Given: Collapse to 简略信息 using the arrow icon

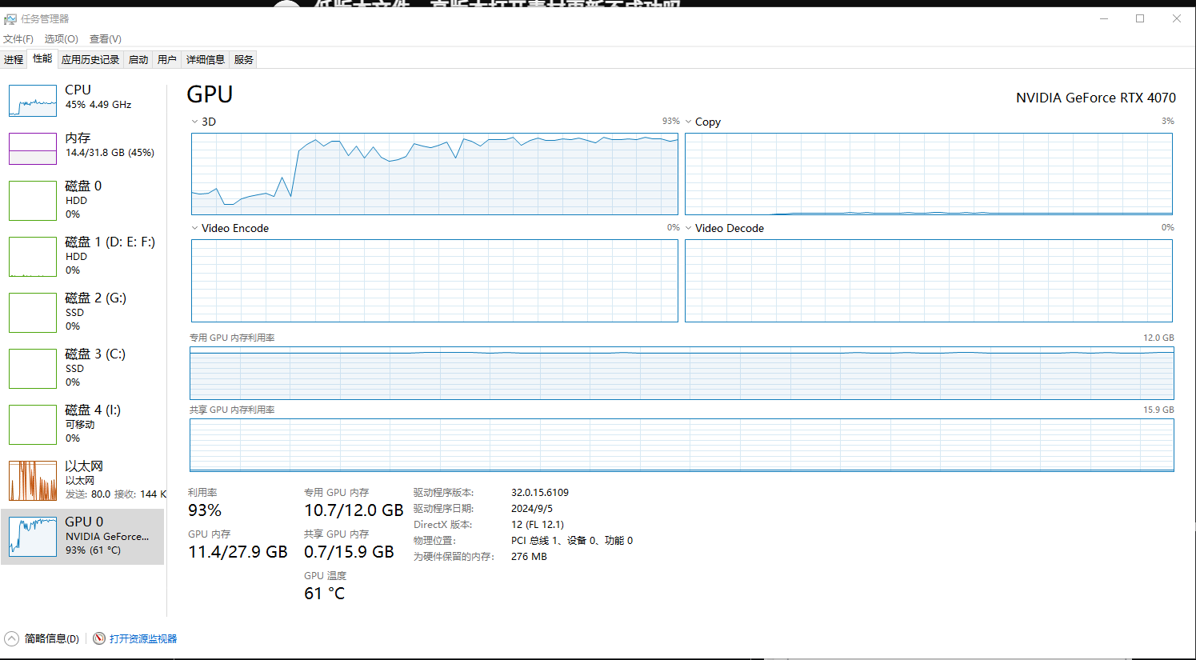Looking at the screenshot, I should (x=12, y=638).
